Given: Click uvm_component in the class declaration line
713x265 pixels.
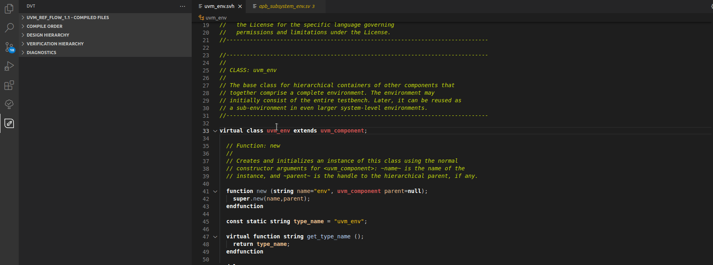Looking at the screenshot, I should tap(342, 131).
